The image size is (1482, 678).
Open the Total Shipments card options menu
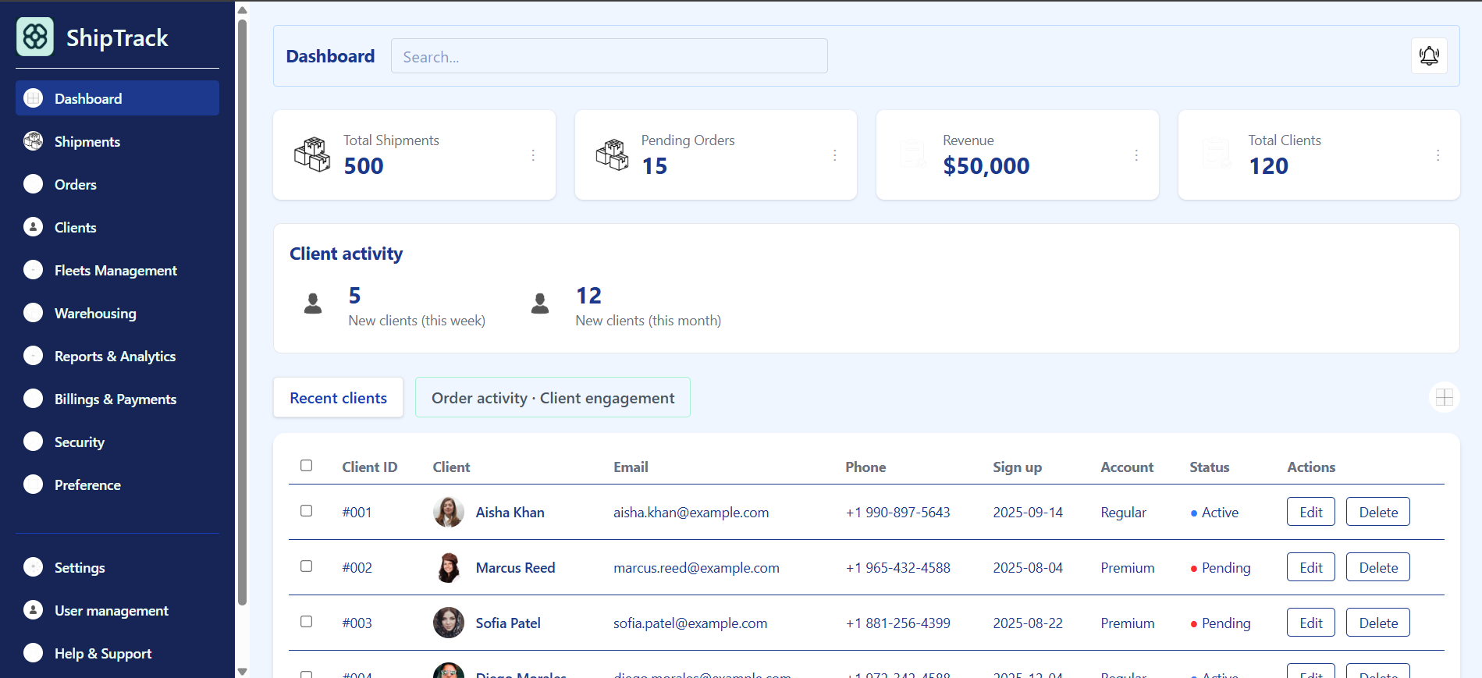tap(533, 155)
